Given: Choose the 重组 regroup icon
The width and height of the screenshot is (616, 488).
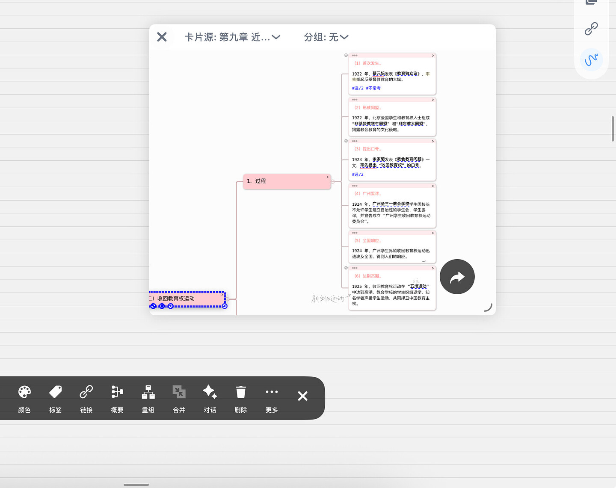Looking at the screenshot, I should (x=148, y=398).
